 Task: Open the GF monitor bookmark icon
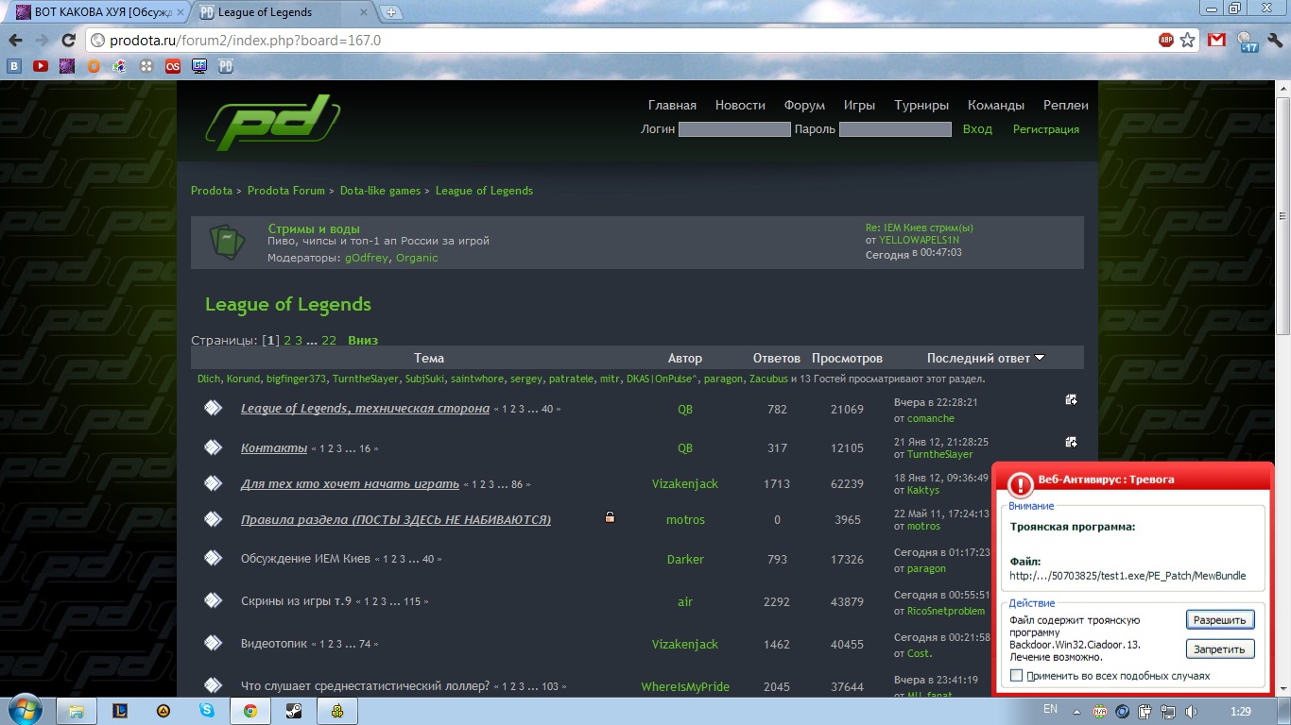(199, 66)
